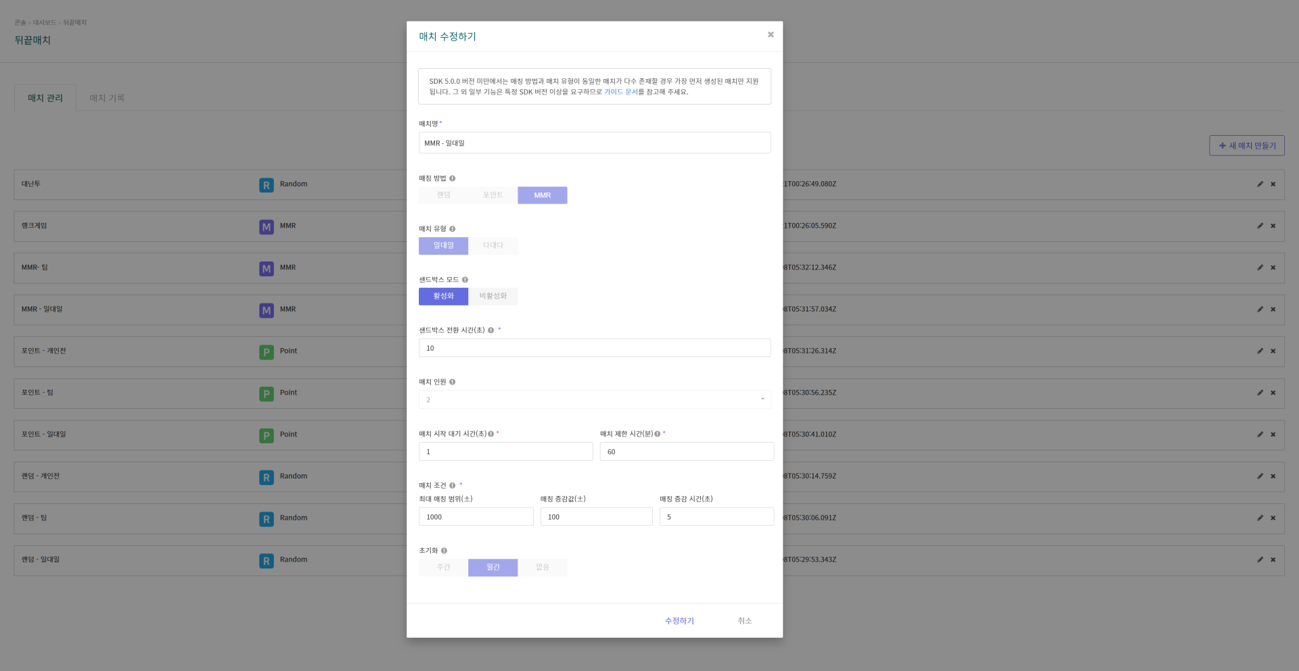Screen dimensions: 1299x671
Task: Click 대시보드 in the breadcrumb
Action: click(x=45, y=22)
